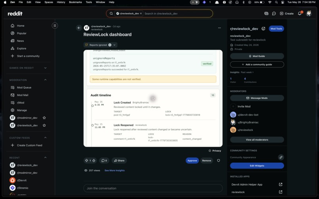The image size is (319, 199).
Task: Open the chat icon in header
Action: (274, 13)
